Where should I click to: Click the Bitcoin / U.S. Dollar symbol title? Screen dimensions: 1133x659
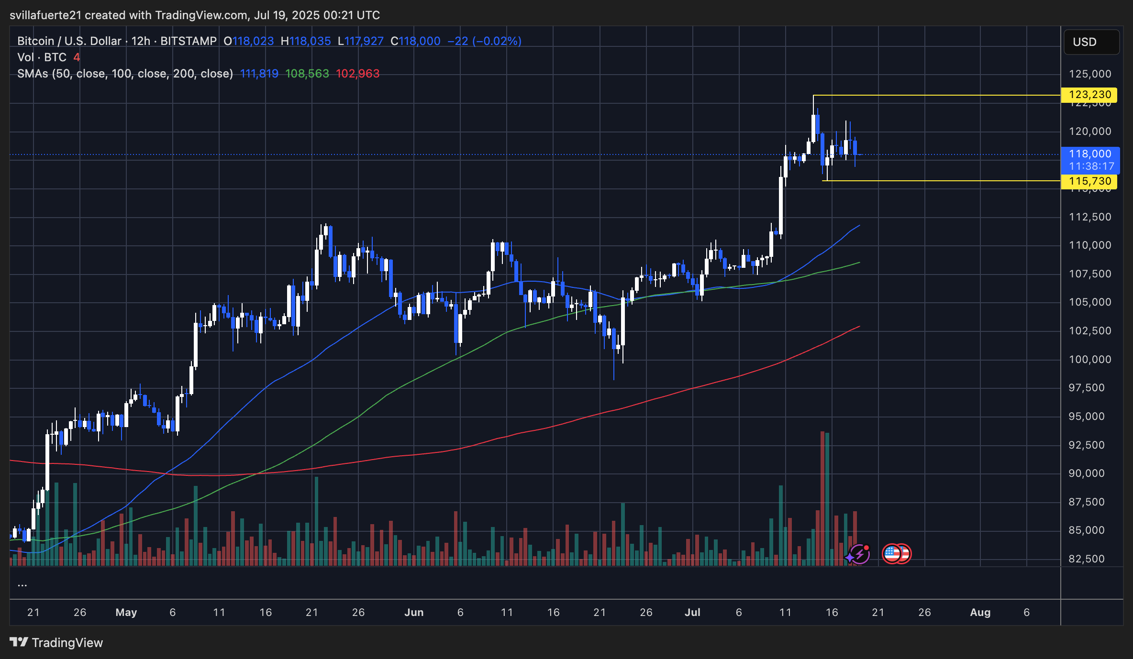click(69, 41)
